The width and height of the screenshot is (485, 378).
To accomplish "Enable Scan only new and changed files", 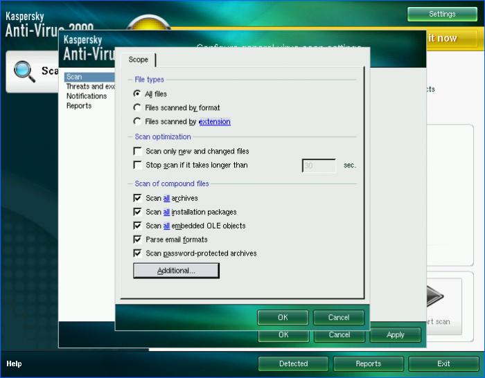I will click(x=137, y=151).
